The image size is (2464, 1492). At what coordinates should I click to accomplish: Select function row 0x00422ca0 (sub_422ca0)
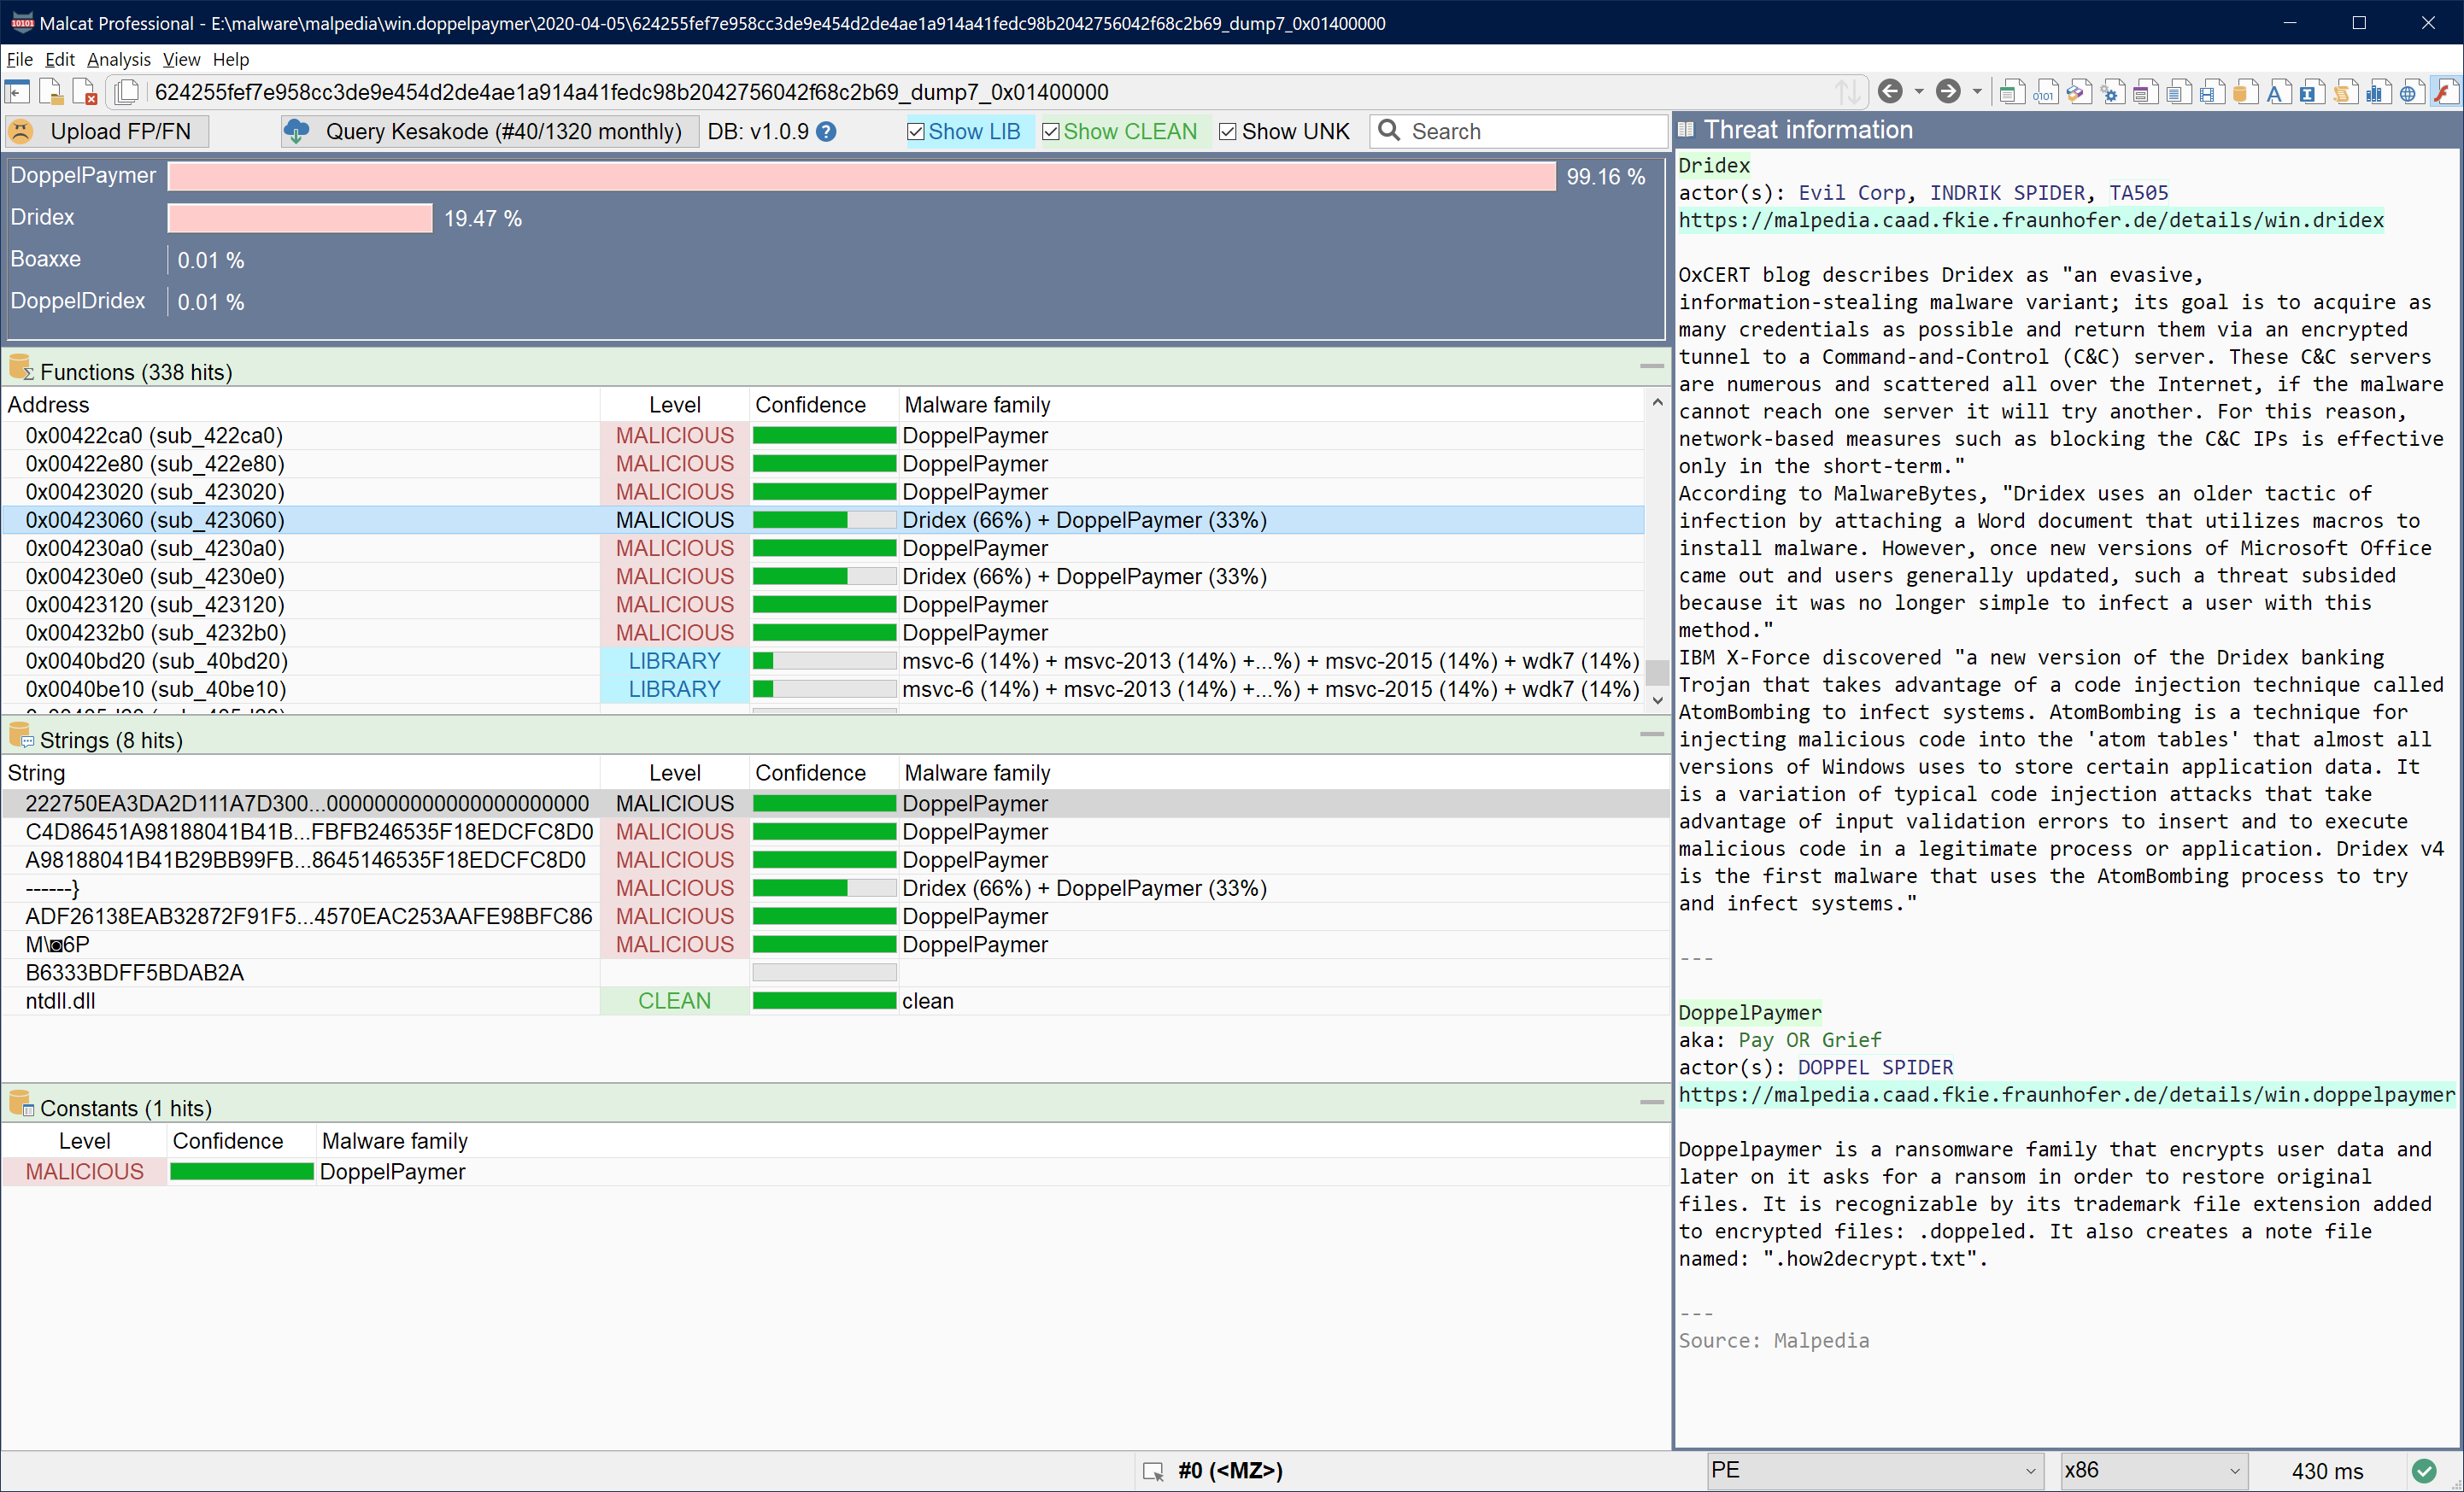(822, 436)
